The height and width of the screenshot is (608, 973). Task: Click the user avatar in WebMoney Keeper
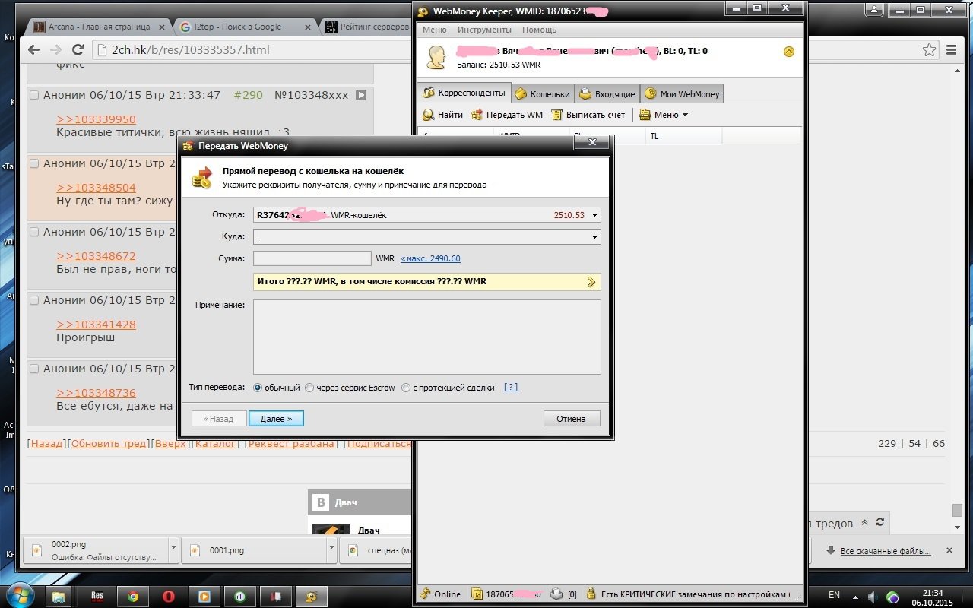436,58
